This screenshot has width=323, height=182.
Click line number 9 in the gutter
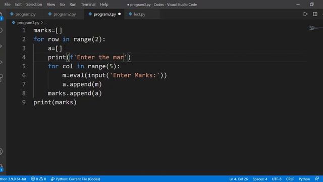(24, 102)
